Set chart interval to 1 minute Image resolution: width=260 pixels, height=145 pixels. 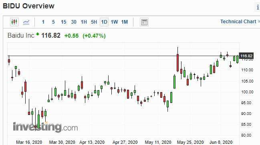pos(43,22)
